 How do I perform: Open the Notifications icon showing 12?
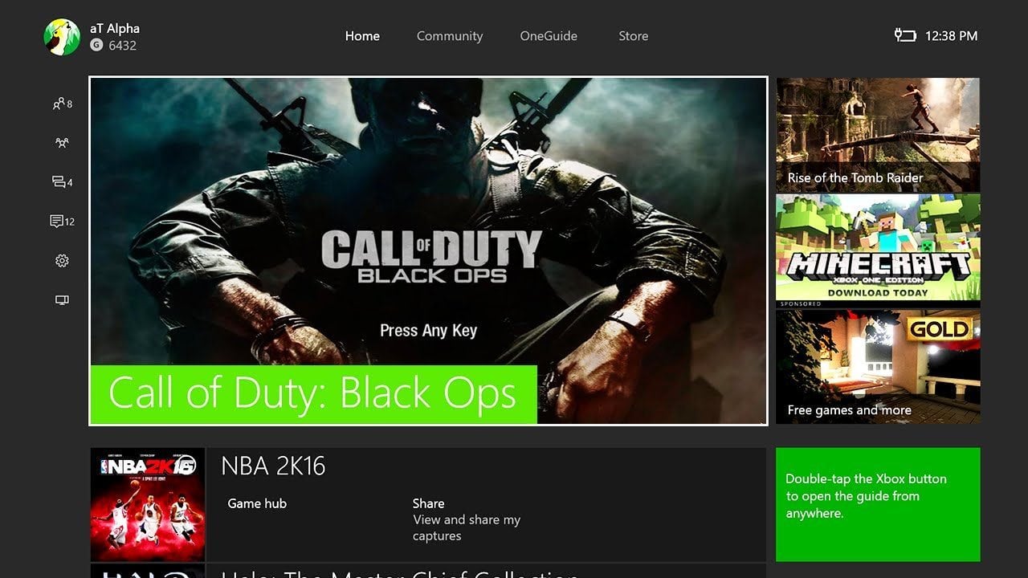point(62,222)
